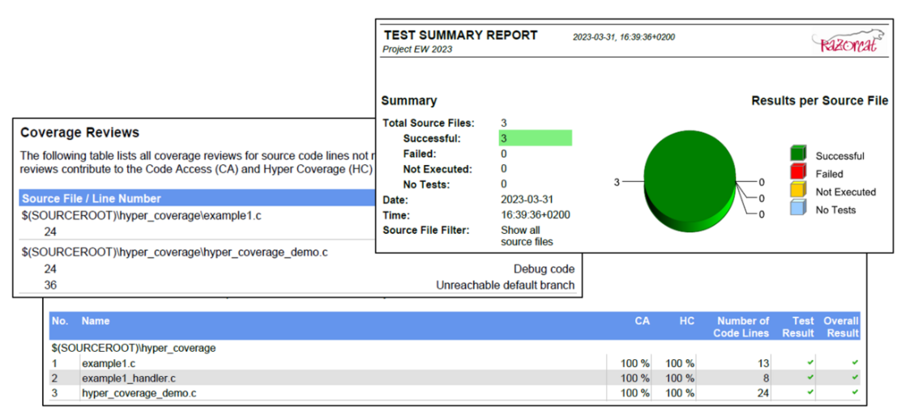Select the example1.c row name
Viewport: 901px width, 419px height.
(109, 364)
